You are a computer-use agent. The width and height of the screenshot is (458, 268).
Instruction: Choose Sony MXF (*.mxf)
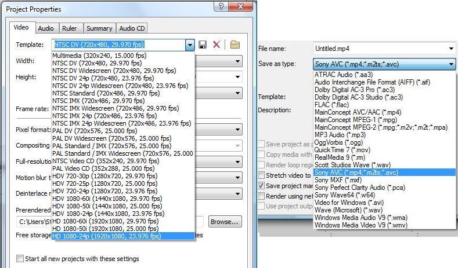(384, 180)
